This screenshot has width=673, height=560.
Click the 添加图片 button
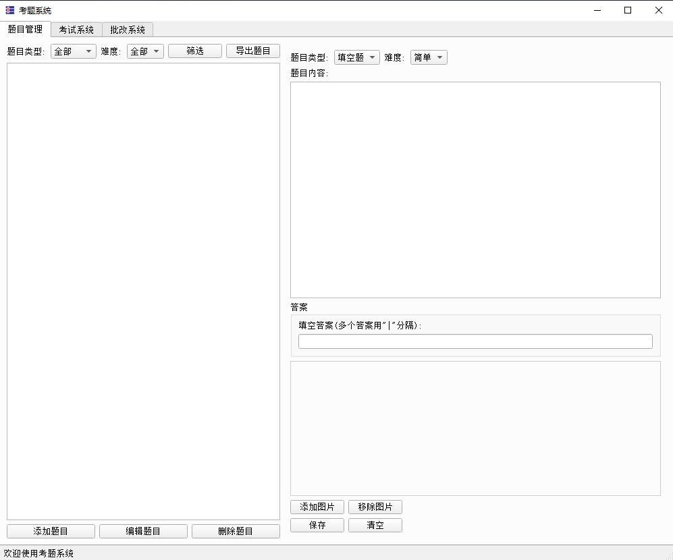point(317,507)
